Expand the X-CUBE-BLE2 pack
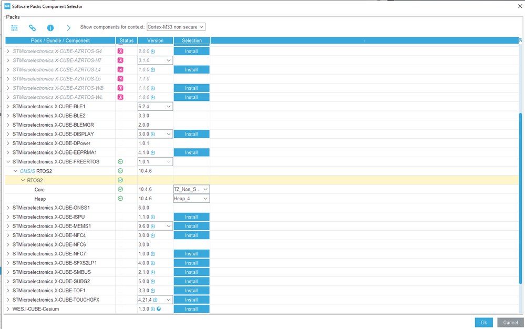 pos(8,116)
